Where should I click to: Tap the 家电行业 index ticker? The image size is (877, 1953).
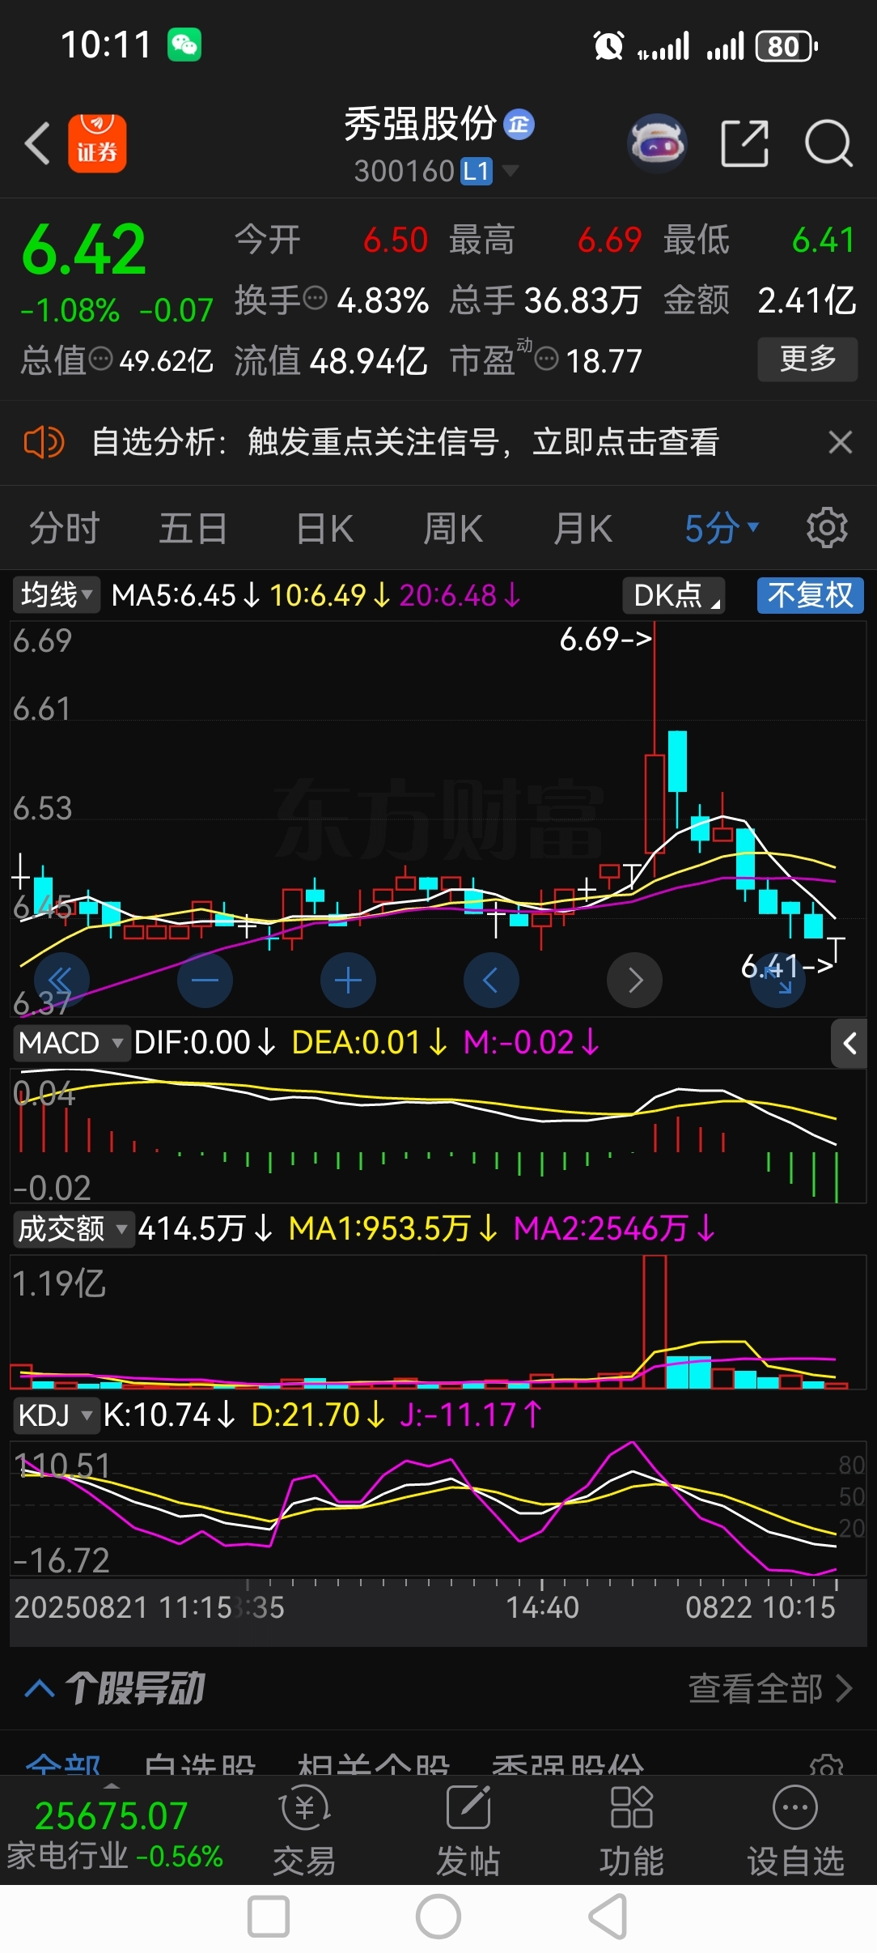pyautogui.click(x=114, y=1835)
